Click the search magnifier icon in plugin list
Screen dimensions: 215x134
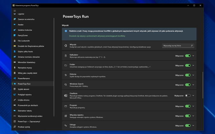[192, 46]
